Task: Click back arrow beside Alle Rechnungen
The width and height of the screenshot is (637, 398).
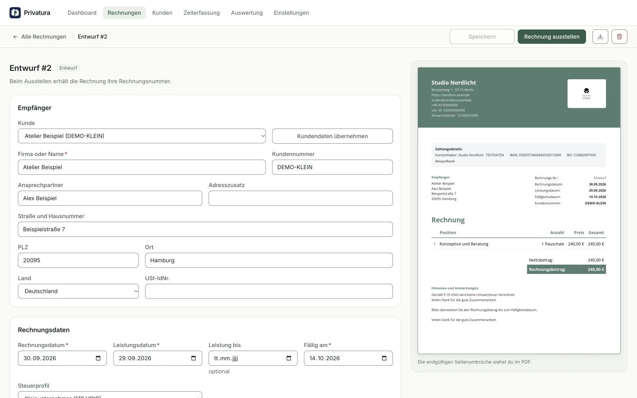Action: 15,37
